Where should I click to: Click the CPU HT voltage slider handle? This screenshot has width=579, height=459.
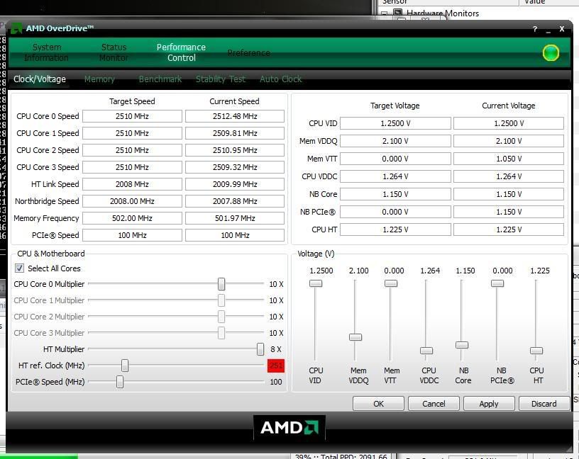(x=536, y=350)
